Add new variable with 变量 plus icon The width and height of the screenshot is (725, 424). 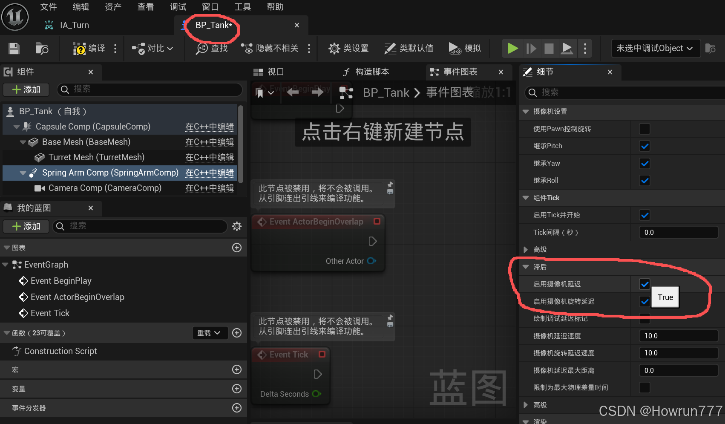pos(237,389)
